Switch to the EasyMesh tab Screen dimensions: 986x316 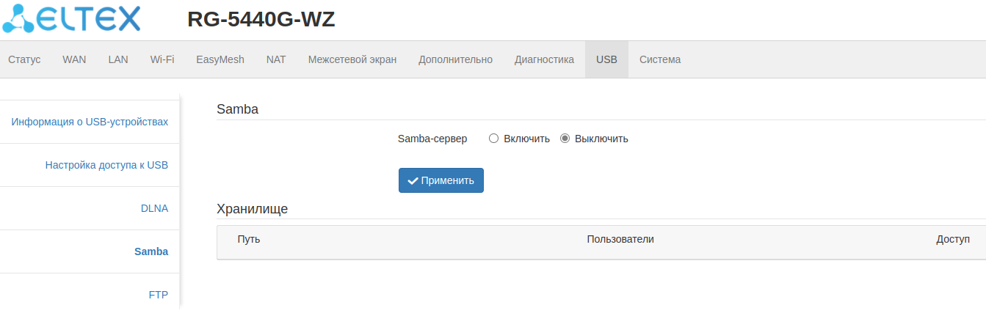(x=220, y=59)
